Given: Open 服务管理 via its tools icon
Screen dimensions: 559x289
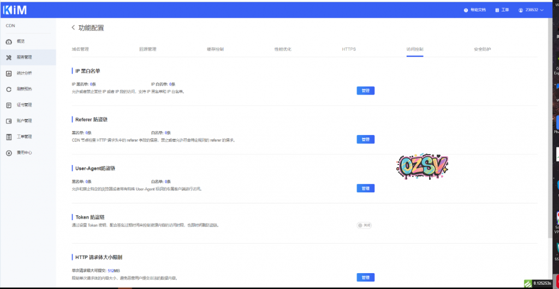Looking at the screenshot, I should click(9, 57).
